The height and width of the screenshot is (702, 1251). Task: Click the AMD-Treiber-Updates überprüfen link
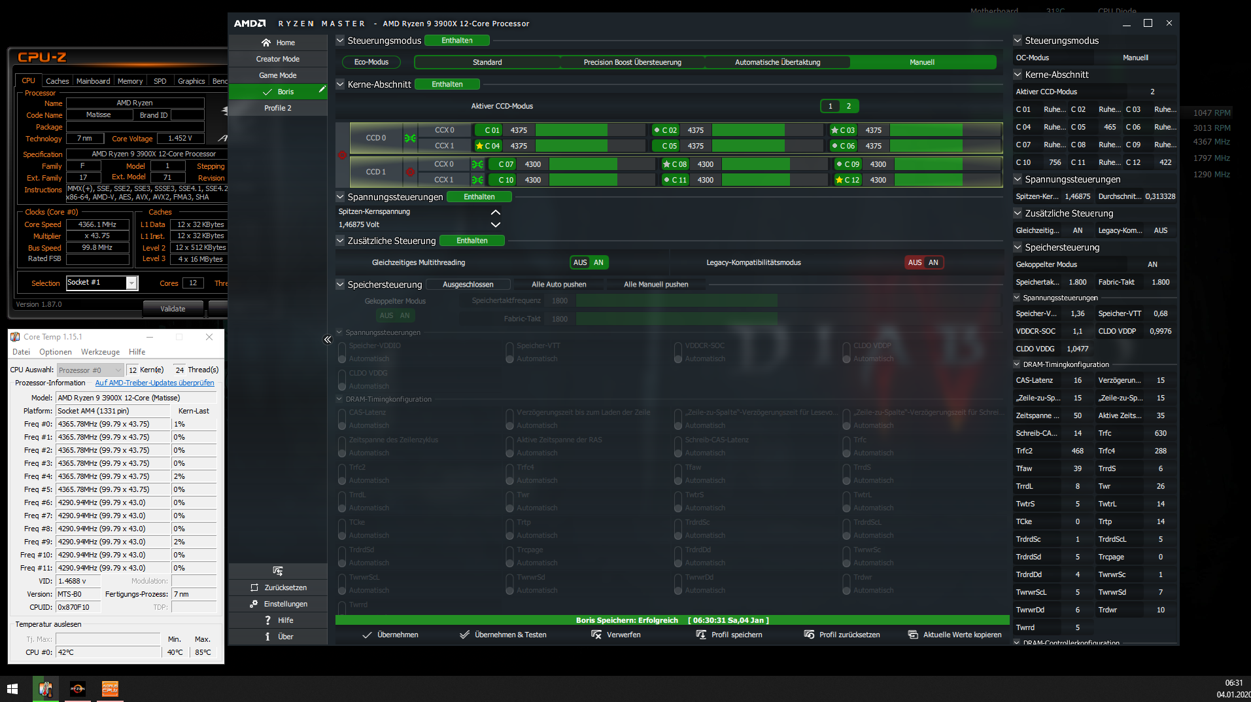click(x=155, y=383)
